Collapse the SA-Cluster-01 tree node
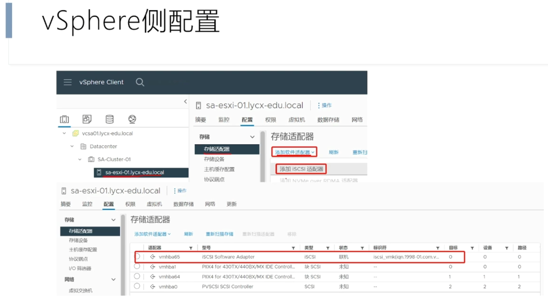The image size is (548, 301). click(x=80, y=159)
